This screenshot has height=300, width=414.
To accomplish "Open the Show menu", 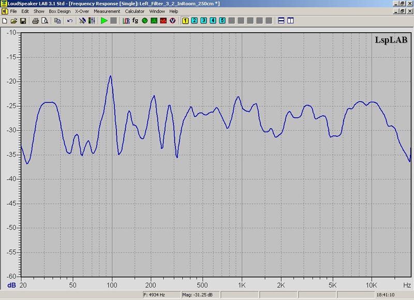I will (39, 11).
